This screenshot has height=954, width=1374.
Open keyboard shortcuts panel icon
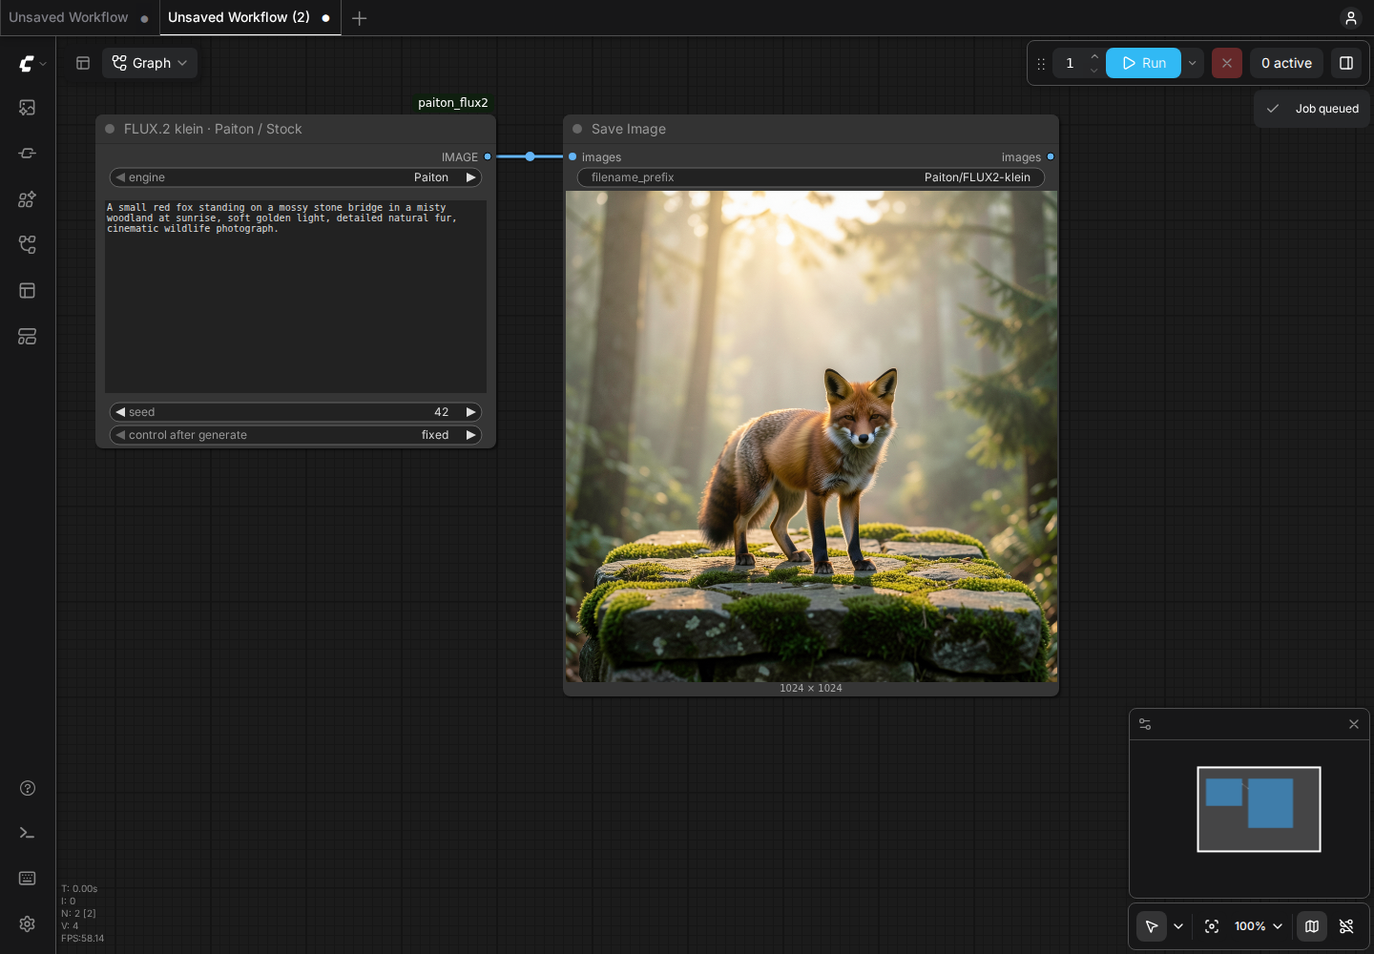pyautogui.click(x=28, y=878)
